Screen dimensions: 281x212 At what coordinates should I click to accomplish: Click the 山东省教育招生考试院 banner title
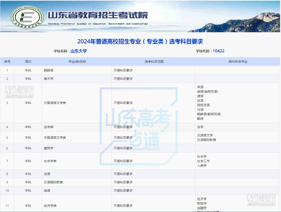click(x=98, y=15)
